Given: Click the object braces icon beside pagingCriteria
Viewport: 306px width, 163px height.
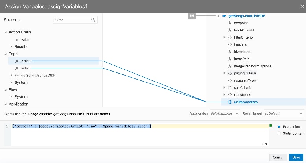Looking at the screenshot, I should [230, 73].
